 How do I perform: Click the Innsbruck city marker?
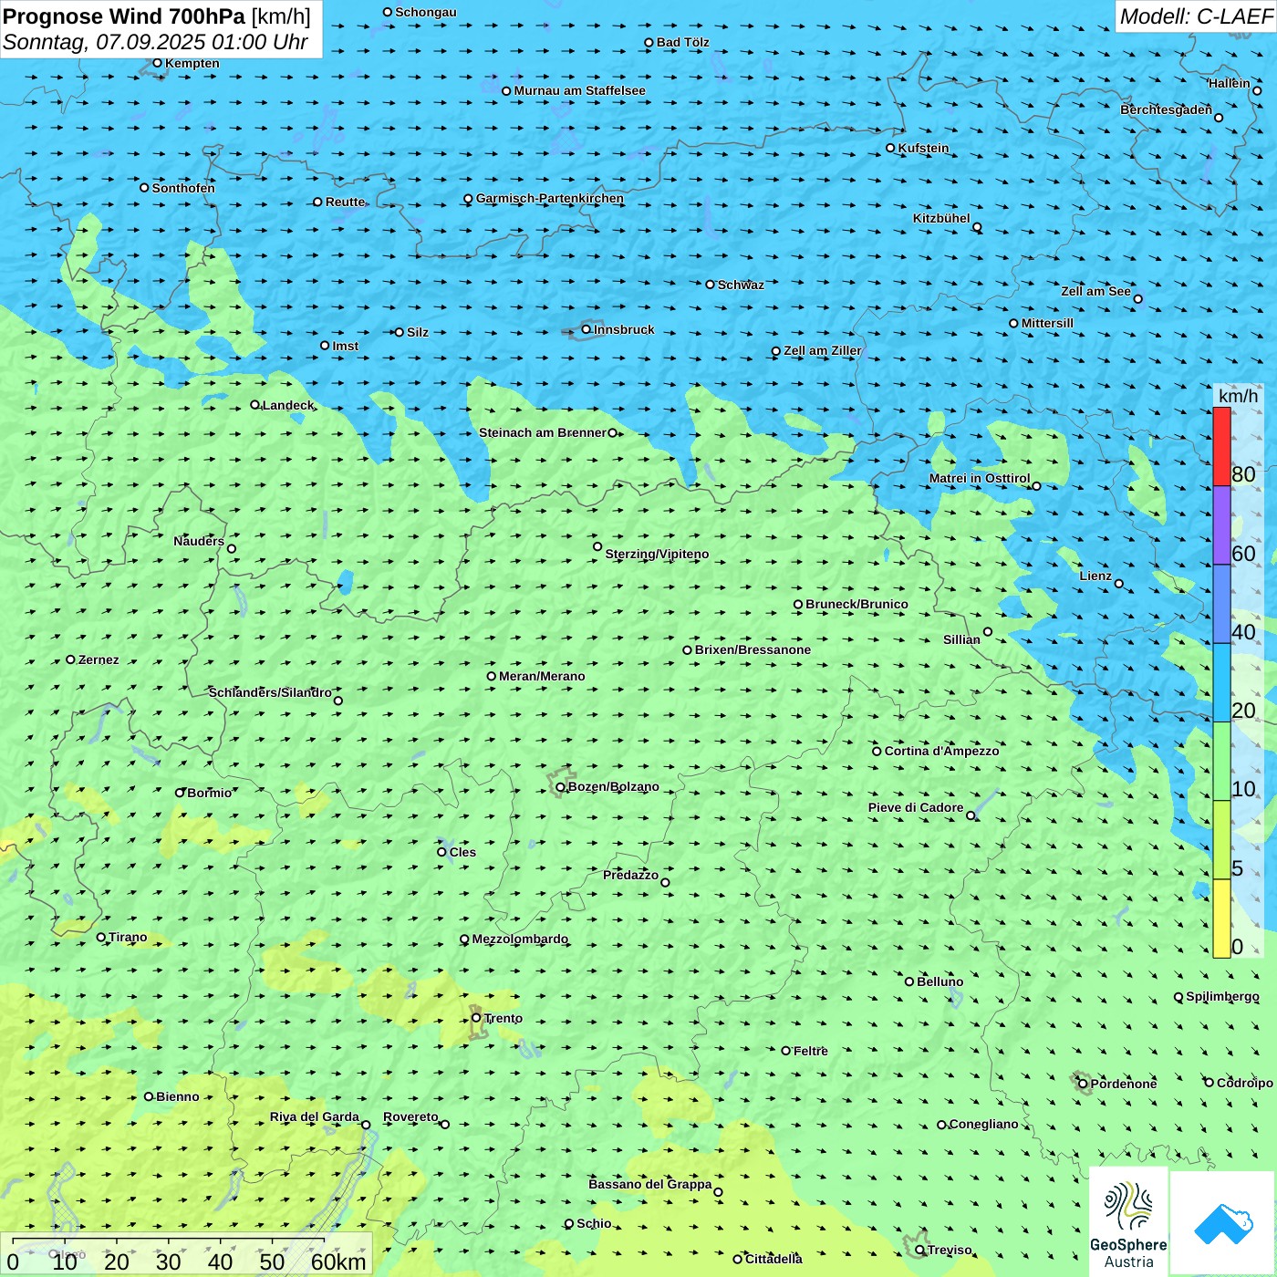587,329
